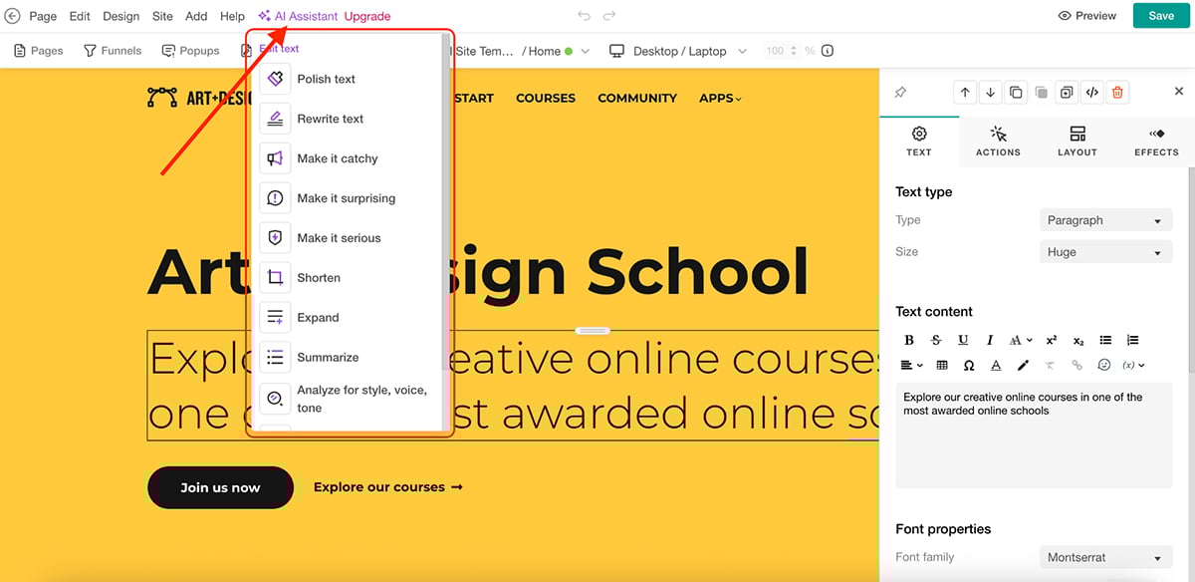
Task: Toggle bold formatting in text content
Action: coord(908,339)
